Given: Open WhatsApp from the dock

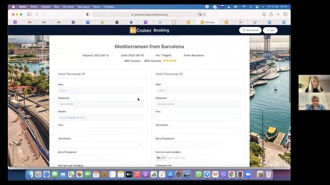Looking at the screenshot, I should click(199, 174).
